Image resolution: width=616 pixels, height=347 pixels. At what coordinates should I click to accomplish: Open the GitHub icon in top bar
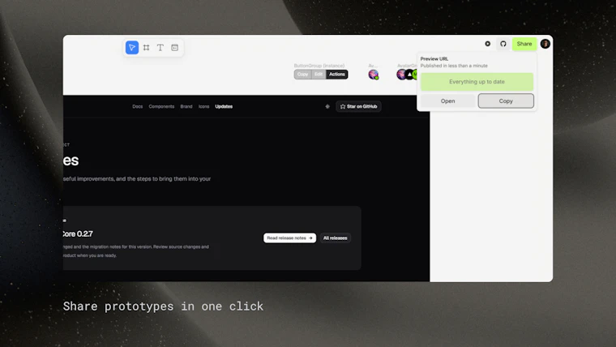click(503, 44)
